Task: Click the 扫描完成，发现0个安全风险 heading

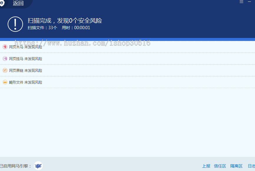Action: point(65,21)
